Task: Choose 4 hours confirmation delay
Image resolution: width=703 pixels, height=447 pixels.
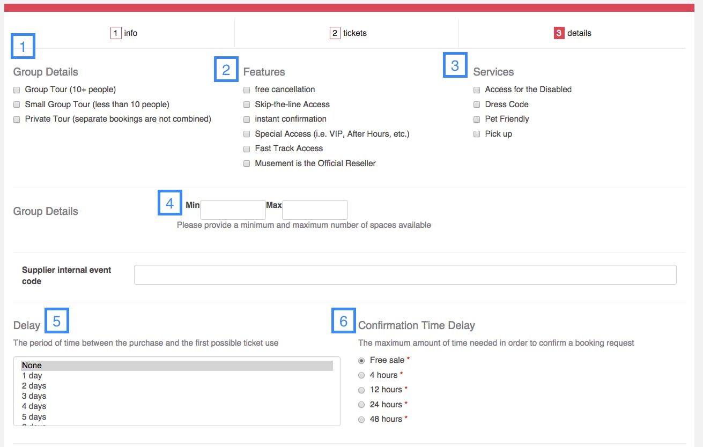Action: [361, 375]
